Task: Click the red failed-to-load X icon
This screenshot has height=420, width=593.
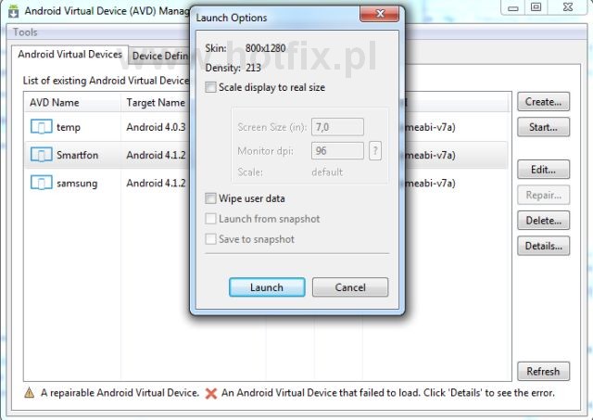Action: click(211, 393)
